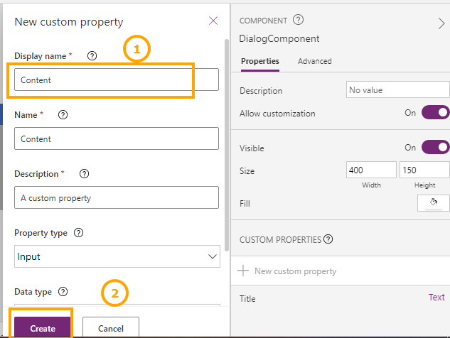Screen dimensions: 450x338
Task: Click the Width size input box
Action: click(371, 170)
